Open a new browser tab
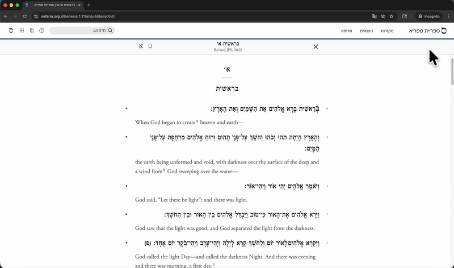Viewport: 454px width, 268px height. coord(89,5)
